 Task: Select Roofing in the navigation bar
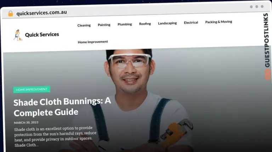pyautogui.click(x=145, y=24)
